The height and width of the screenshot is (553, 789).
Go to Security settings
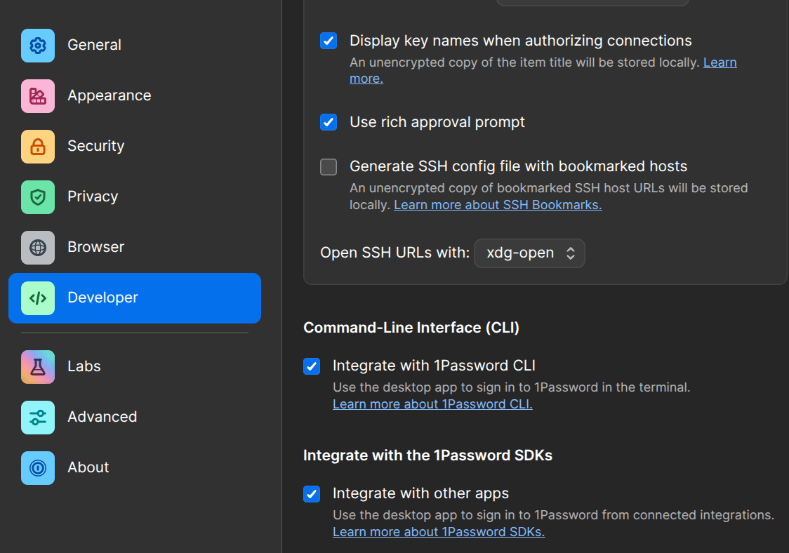point(135,147)
